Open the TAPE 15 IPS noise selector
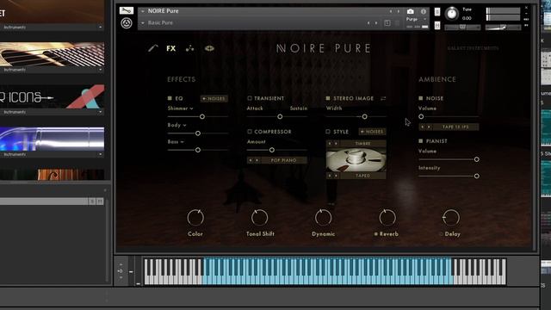 point(455,127)
